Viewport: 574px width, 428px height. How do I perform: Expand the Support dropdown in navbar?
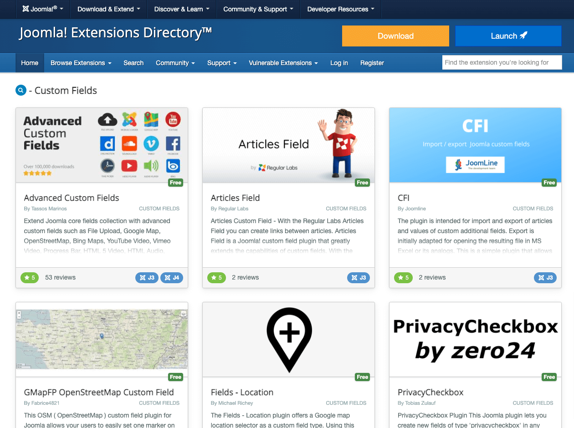(222, 63)
